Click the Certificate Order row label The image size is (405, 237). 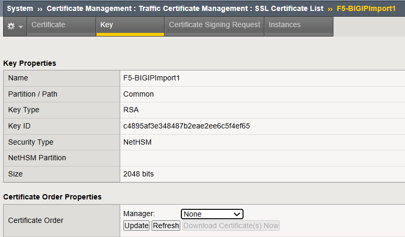point(36,220)
